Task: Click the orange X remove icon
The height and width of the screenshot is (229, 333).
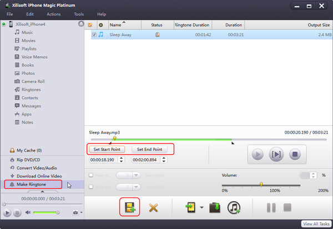Action: [154, 208]
